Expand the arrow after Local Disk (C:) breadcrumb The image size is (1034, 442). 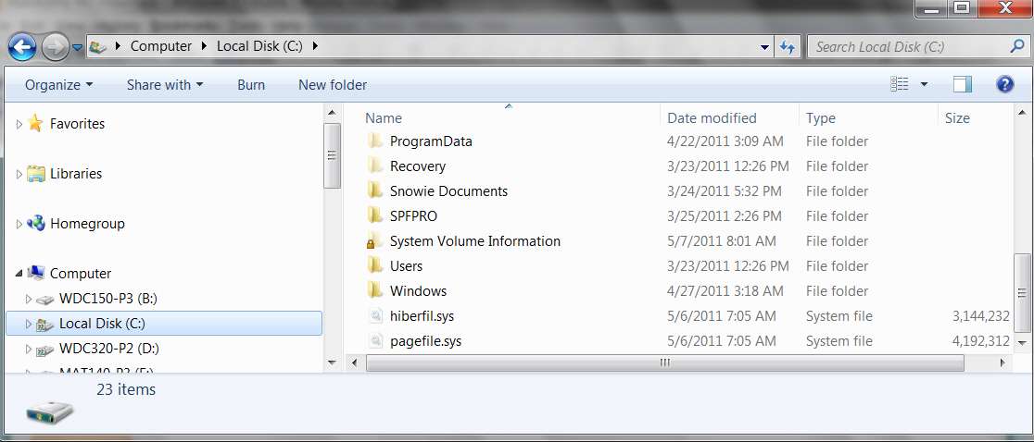point(314,46)
